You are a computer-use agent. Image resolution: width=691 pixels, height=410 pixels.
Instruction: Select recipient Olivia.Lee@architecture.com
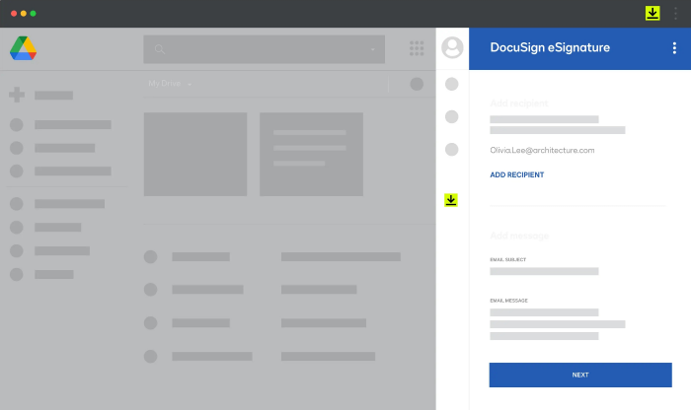tap(542, 150)
